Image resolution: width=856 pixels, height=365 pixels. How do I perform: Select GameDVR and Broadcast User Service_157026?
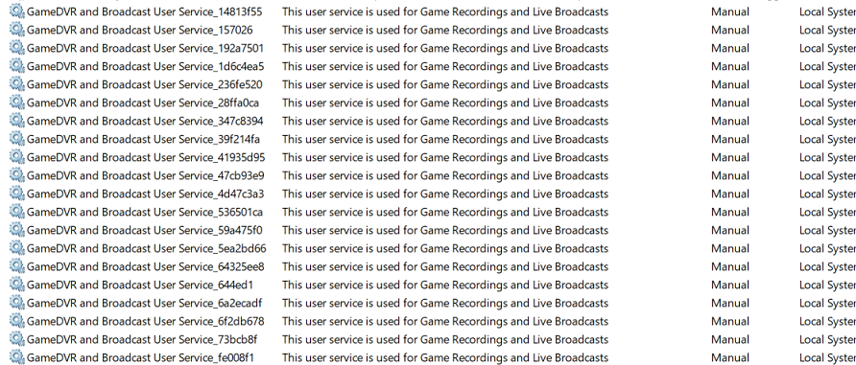tap(140, 30)
